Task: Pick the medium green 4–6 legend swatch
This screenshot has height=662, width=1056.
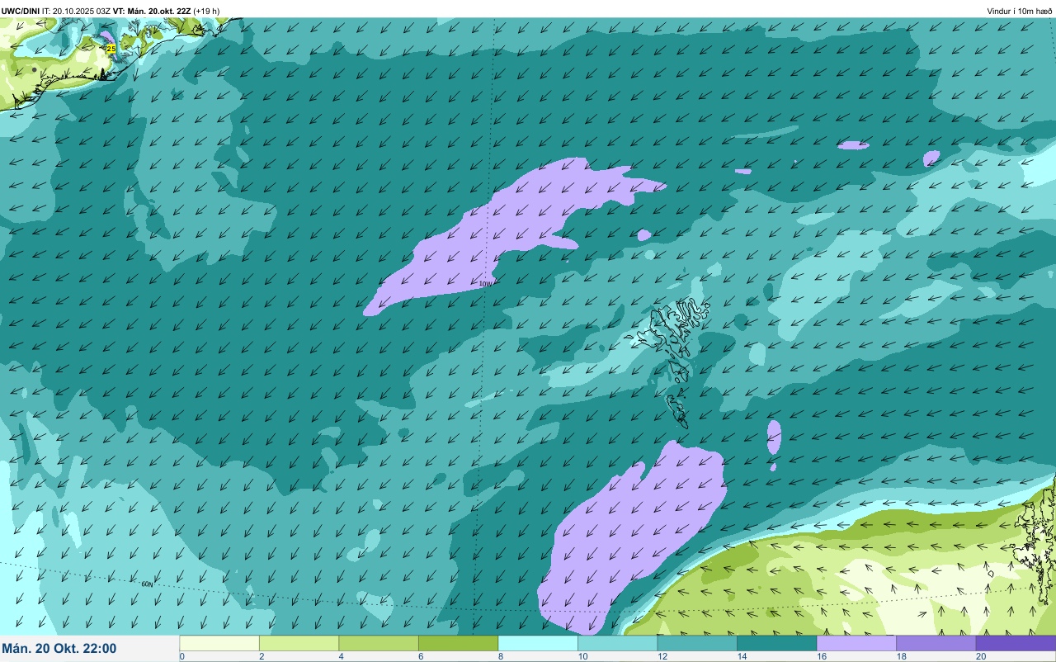Action: 379,643
